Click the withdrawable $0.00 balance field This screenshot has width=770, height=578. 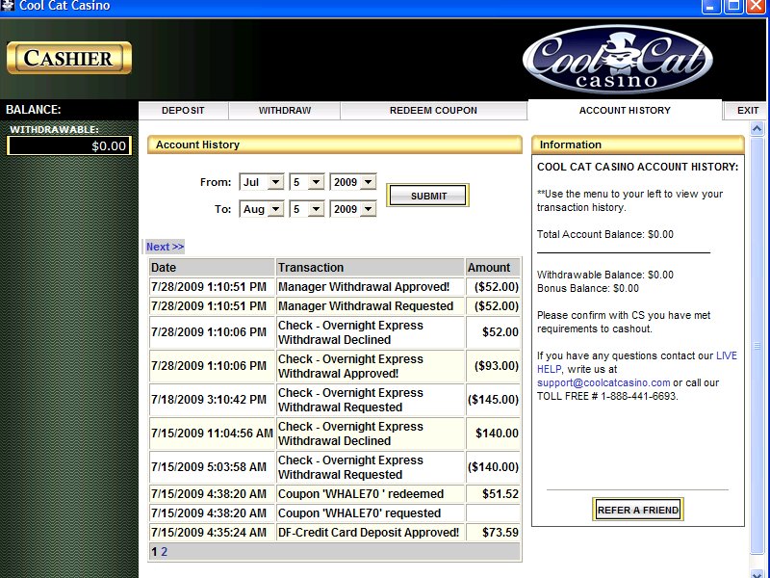[69, 146]
